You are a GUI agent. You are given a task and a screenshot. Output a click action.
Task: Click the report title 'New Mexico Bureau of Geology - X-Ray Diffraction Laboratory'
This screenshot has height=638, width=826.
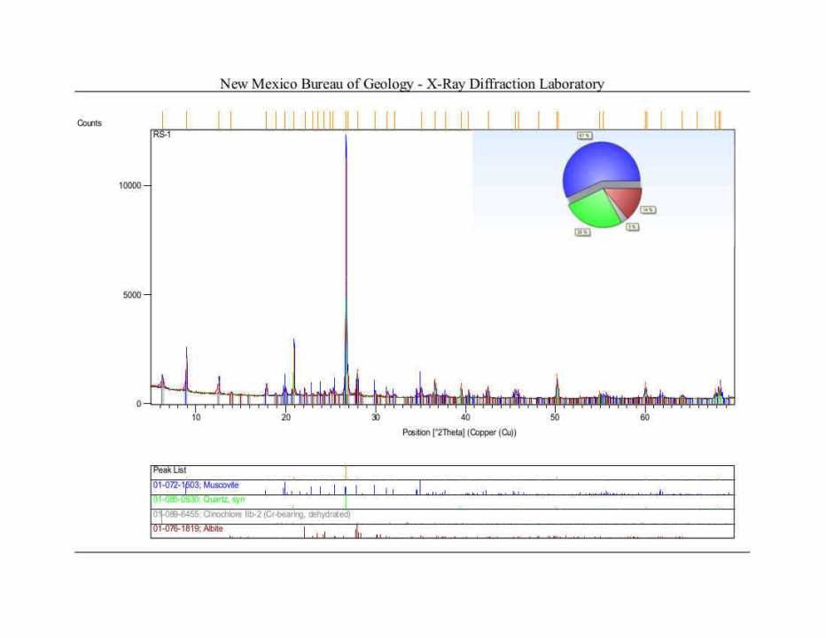412,84
